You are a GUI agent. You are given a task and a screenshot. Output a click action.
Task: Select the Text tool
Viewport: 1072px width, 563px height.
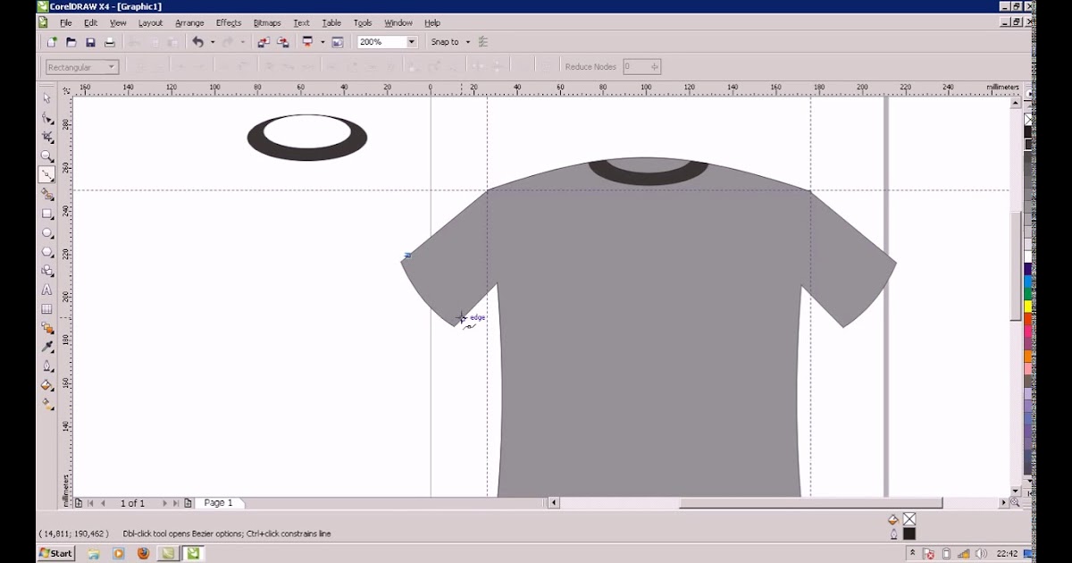[x=47, y=290]
